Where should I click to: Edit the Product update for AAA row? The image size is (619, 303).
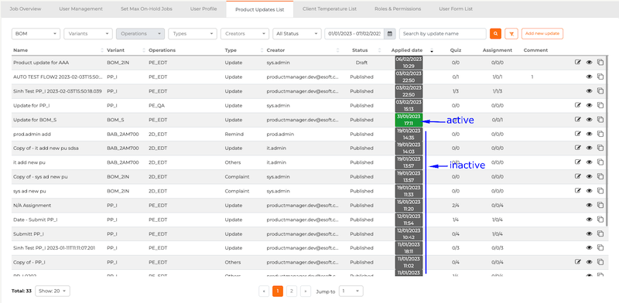click(577, 62)
